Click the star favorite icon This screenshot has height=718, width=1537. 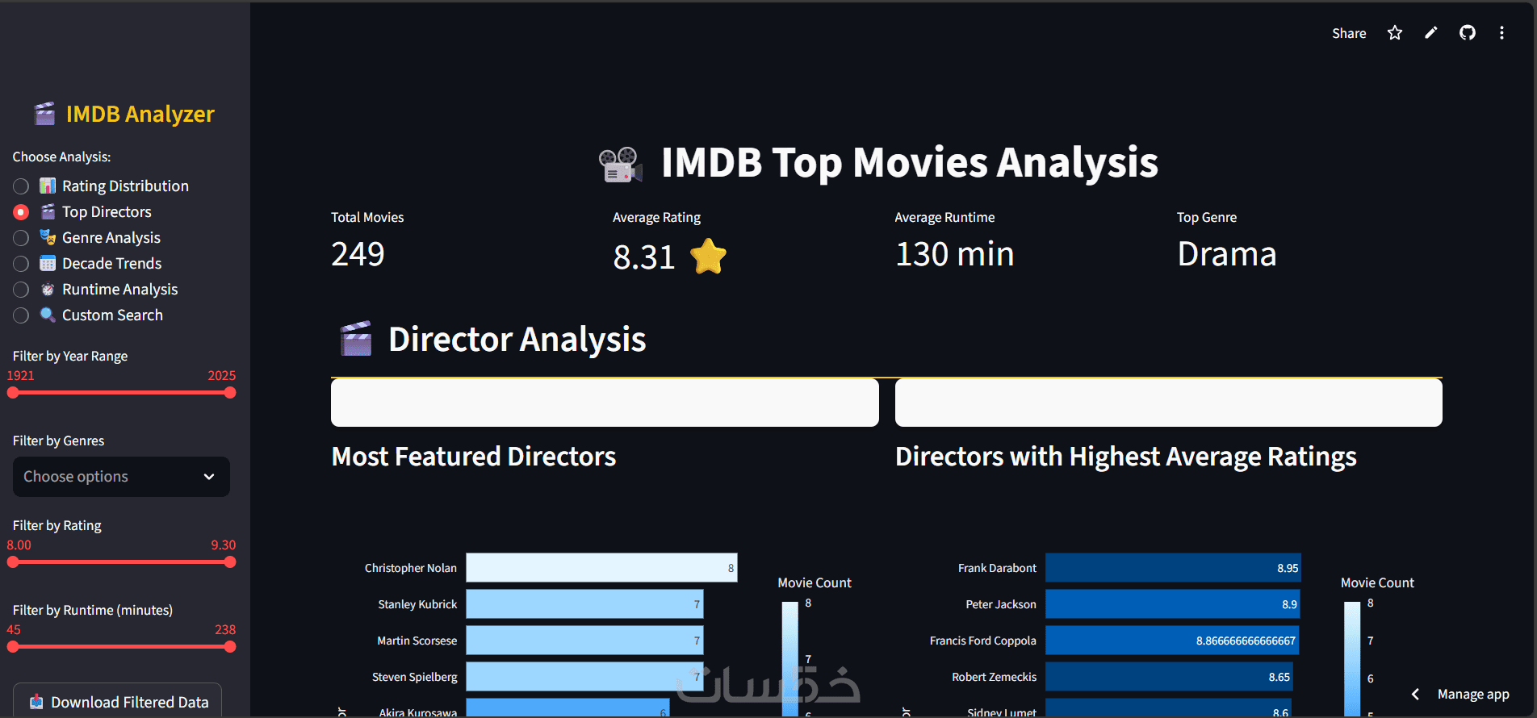click(x=1395, y=33)
